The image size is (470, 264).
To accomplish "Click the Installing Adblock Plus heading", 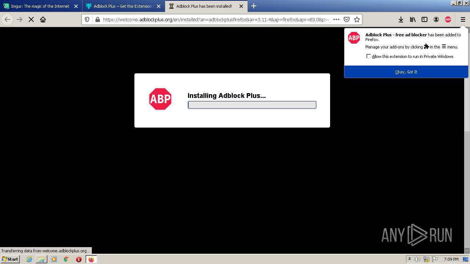I will point(227,96).
